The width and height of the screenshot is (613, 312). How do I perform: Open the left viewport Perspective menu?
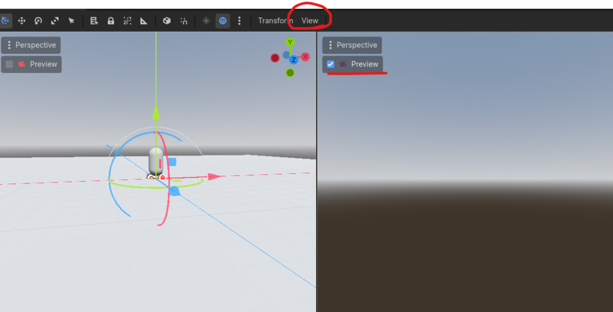click(x=31, y=45)
